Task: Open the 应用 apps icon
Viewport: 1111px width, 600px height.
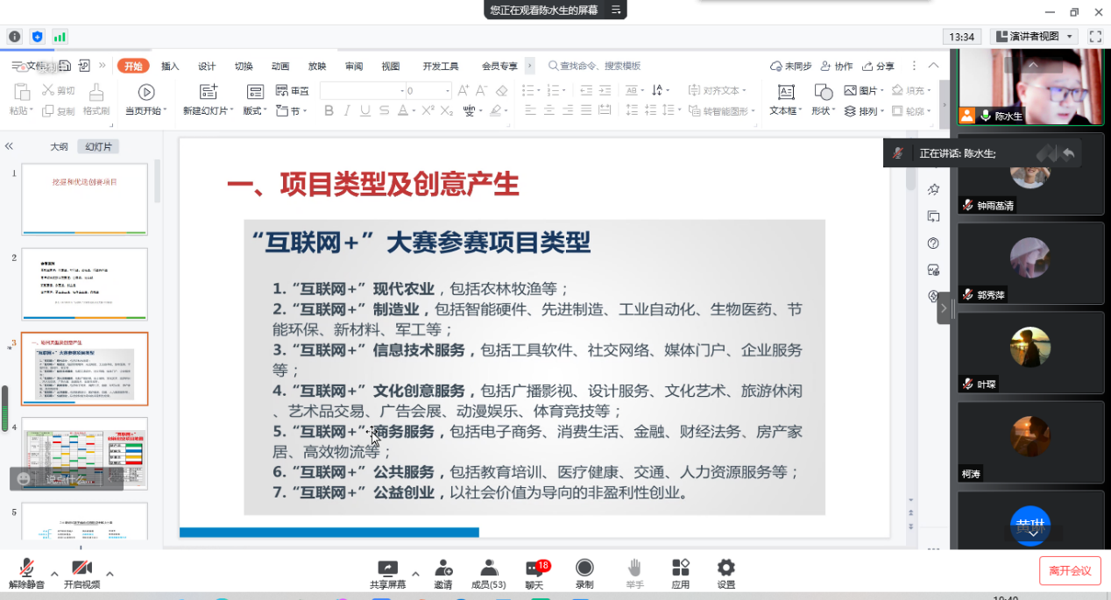Action: [x=681, y=573]
